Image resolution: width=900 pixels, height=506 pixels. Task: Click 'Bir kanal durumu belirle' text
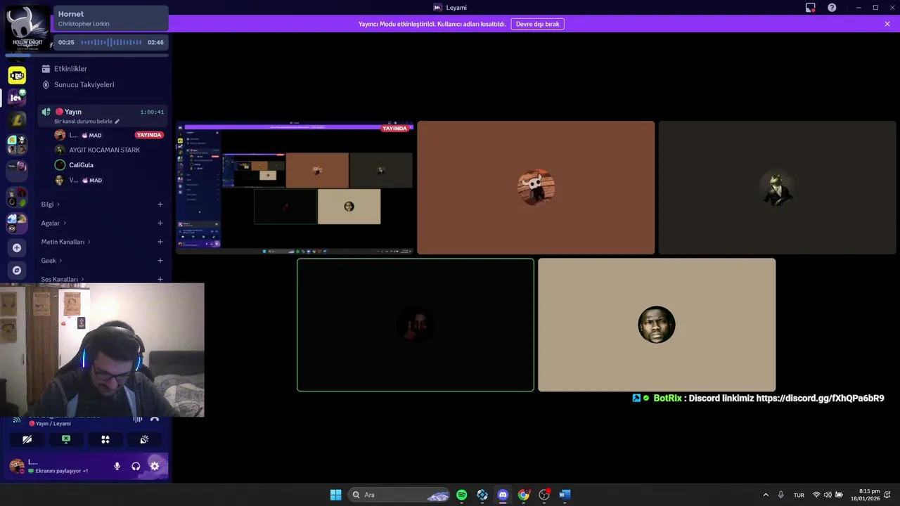[83, 122]
